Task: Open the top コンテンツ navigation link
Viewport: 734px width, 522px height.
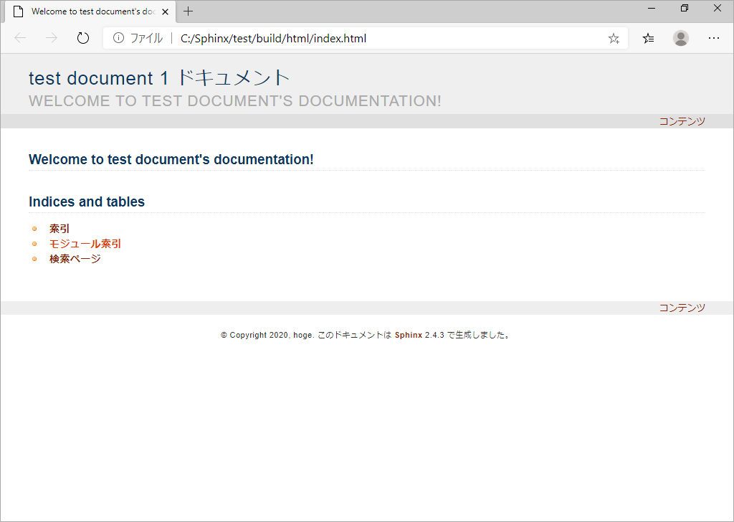Action: (x=682, y=121)
